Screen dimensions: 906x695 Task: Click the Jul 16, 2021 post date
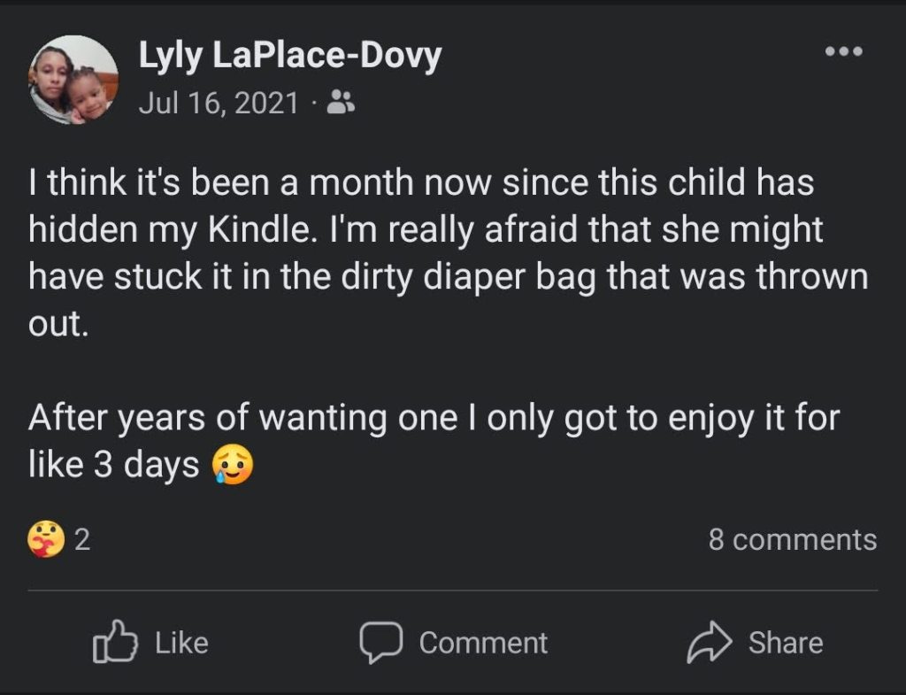pos(219,104)
